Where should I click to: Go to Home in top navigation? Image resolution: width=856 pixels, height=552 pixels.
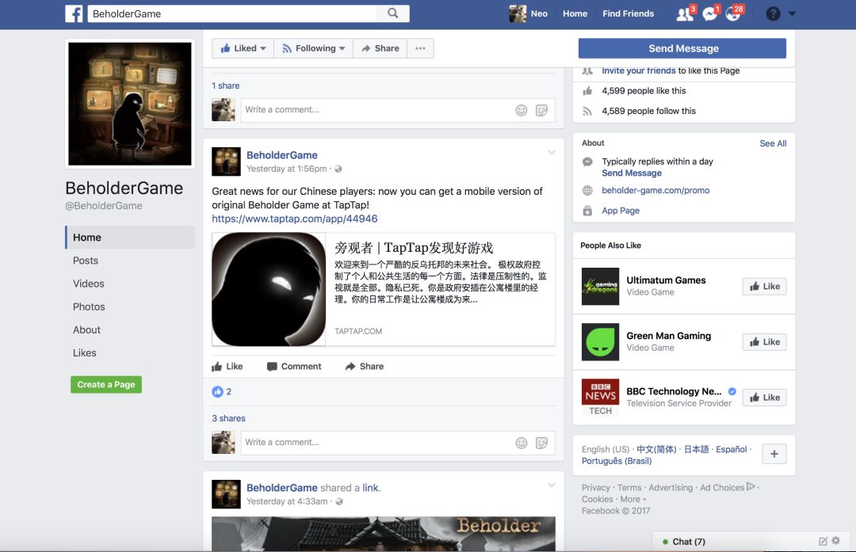575,13
